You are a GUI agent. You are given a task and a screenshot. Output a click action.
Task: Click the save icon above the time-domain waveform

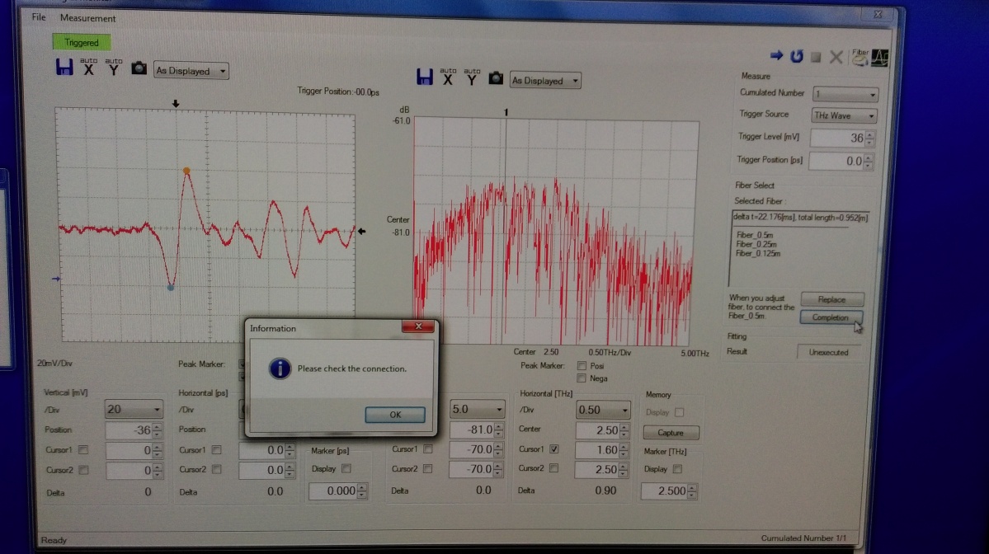[x=64, y=69]
